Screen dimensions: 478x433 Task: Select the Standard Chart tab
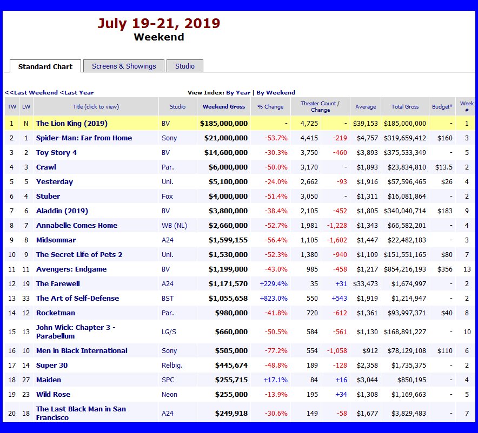click(x=45, y=66)
